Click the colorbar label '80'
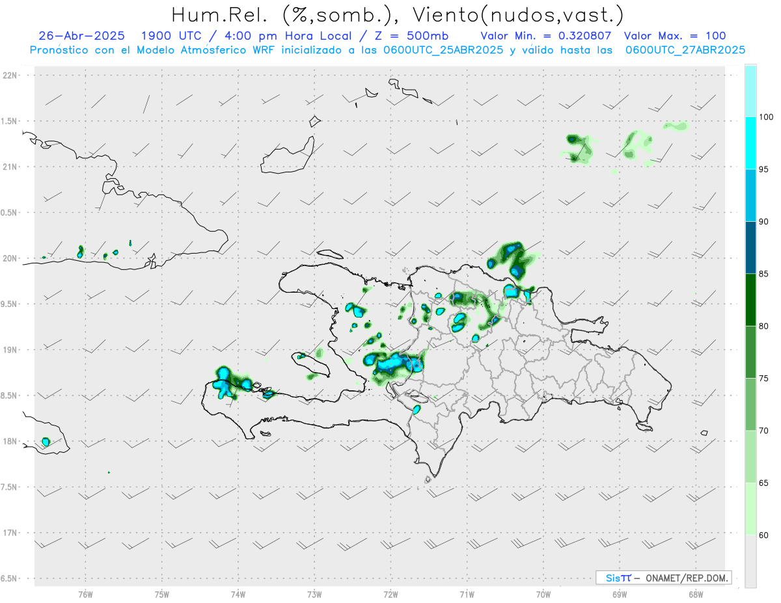Viewport: 781px width, 603px height. pos(764,326)
